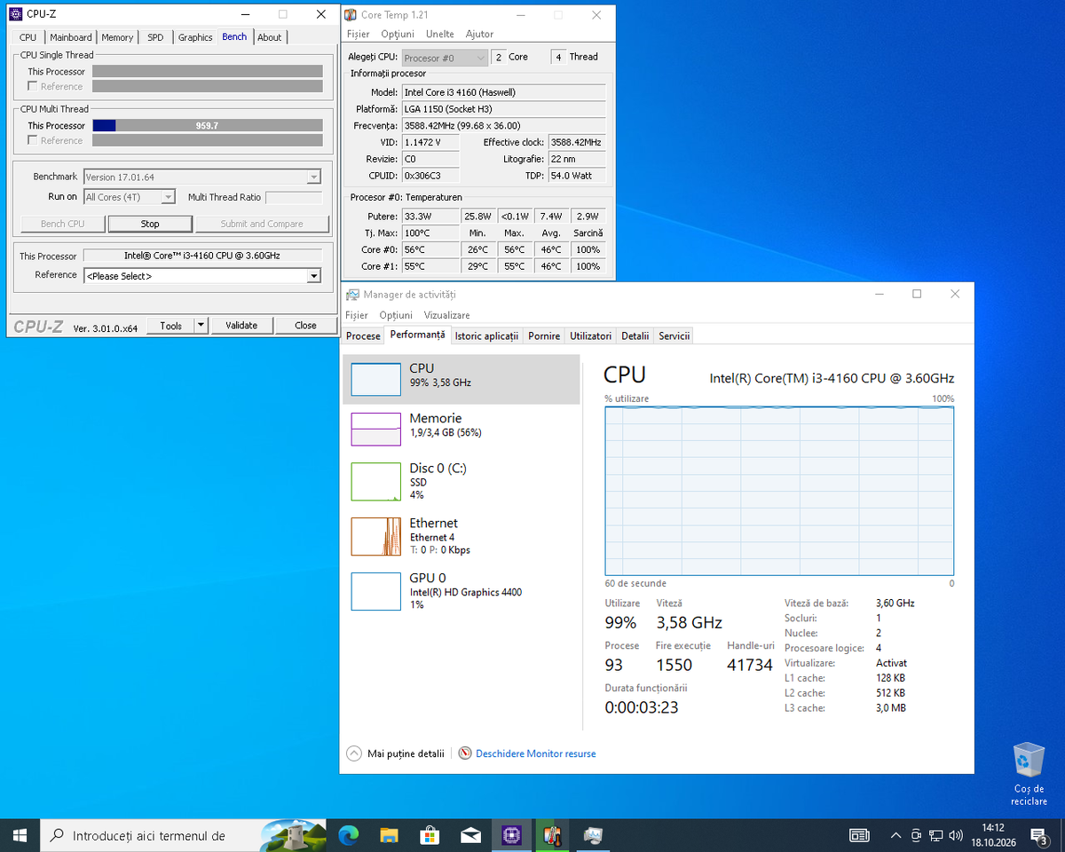Open Fișier menu in Task Manager
The width and height of the screenshot is (1065, 852).
(x=357, y=315)
